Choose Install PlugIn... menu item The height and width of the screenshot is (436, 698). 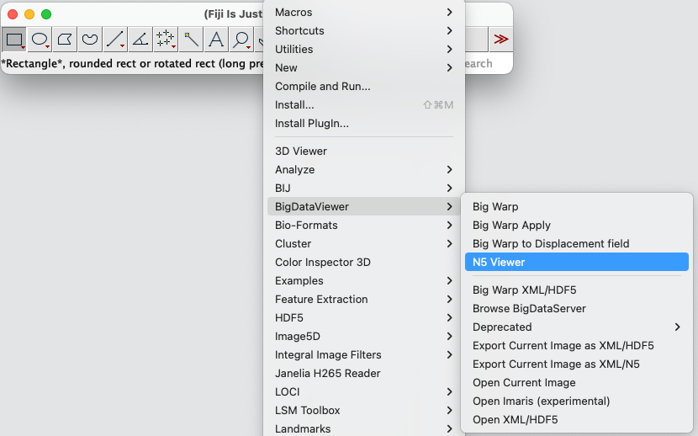(x=363, y=124)
